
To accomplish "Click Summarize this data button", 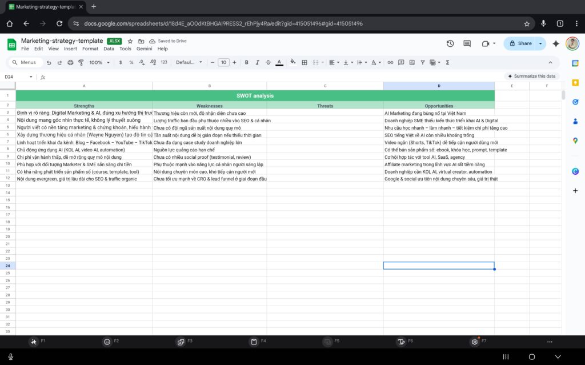I will 531,76.
